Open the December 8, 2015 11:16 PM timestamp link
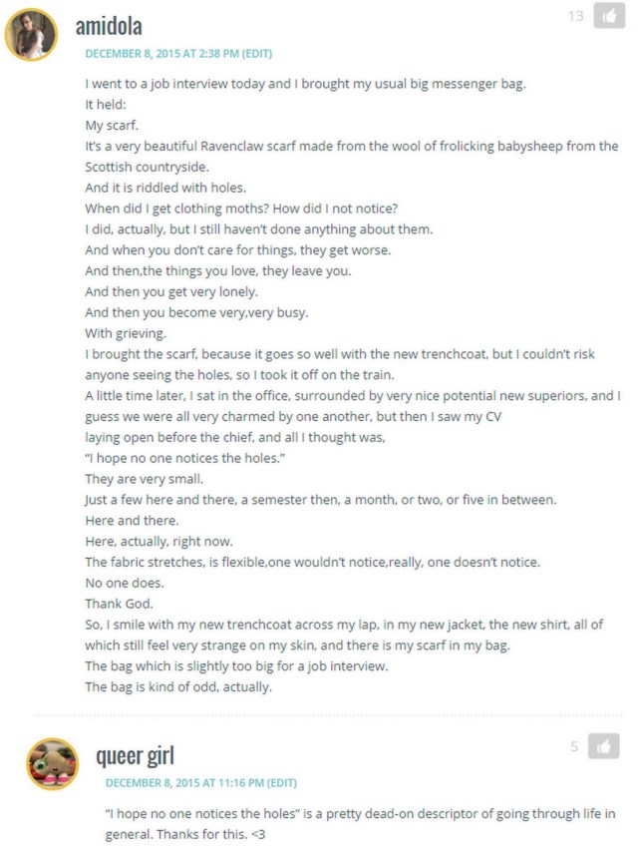The height and width of the screenshot is (850, 638). [x=184, y=783]
